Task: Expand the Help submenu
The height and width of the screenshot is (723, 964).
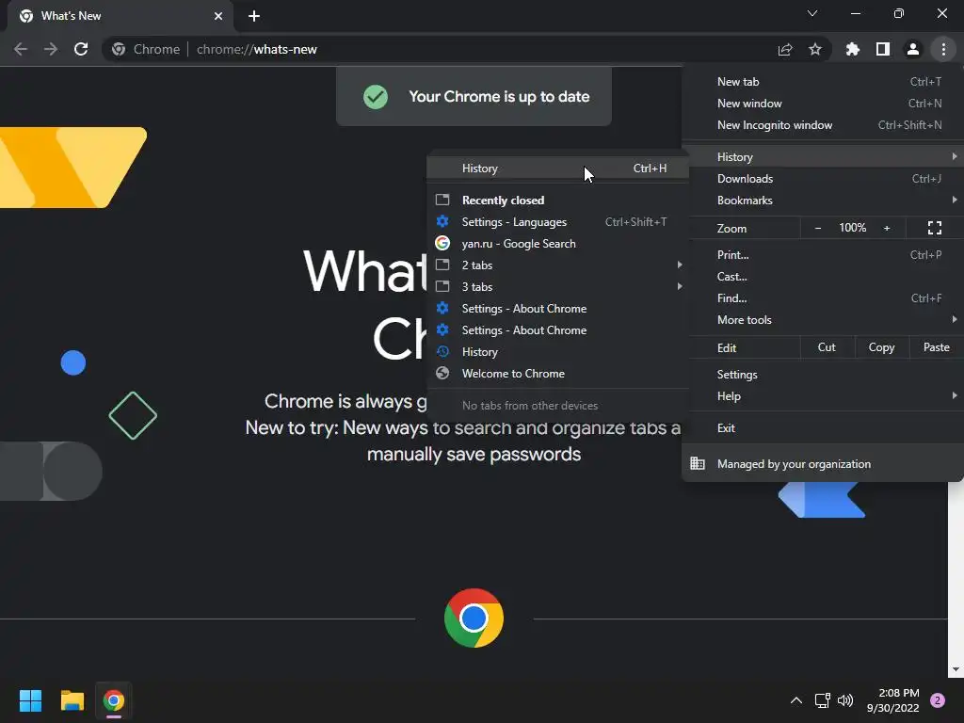Action: pos(825,396)
